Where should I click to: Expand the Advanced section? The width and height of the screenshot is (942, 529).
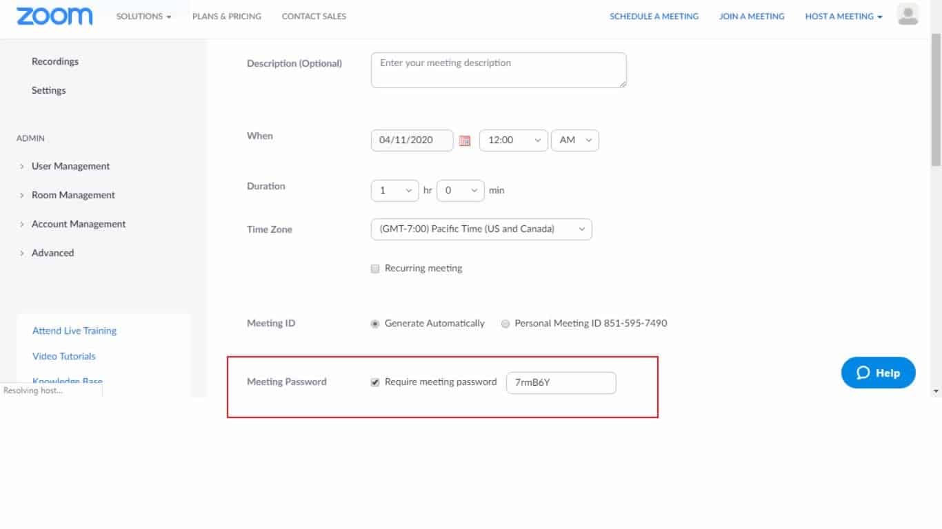[52, 253]
